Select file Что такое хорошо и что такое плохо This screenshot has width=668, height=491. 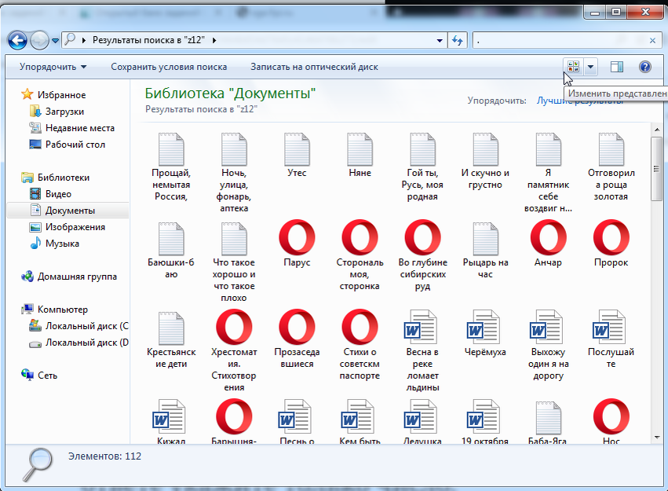coord(234,262)
